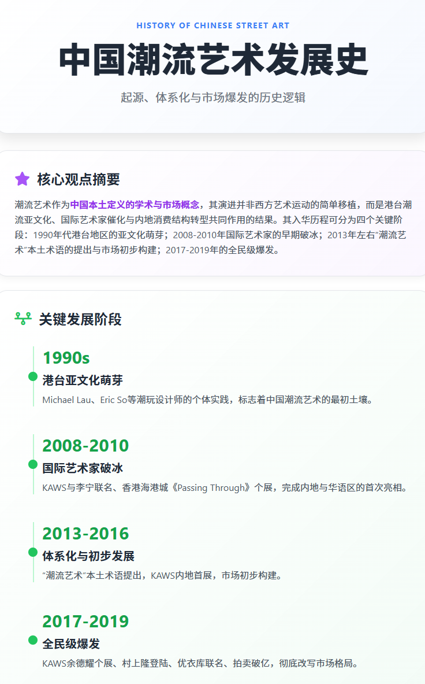Click the highlighted purple text 中国本土定义的学术与市场概念
Image resolution: width=425 pixels, height=684 pixels.
point(135,205)
